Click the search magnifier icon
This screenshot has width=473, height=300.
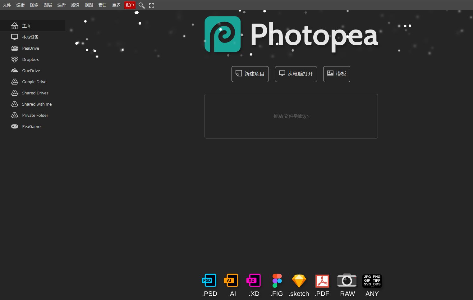point(142,5)
